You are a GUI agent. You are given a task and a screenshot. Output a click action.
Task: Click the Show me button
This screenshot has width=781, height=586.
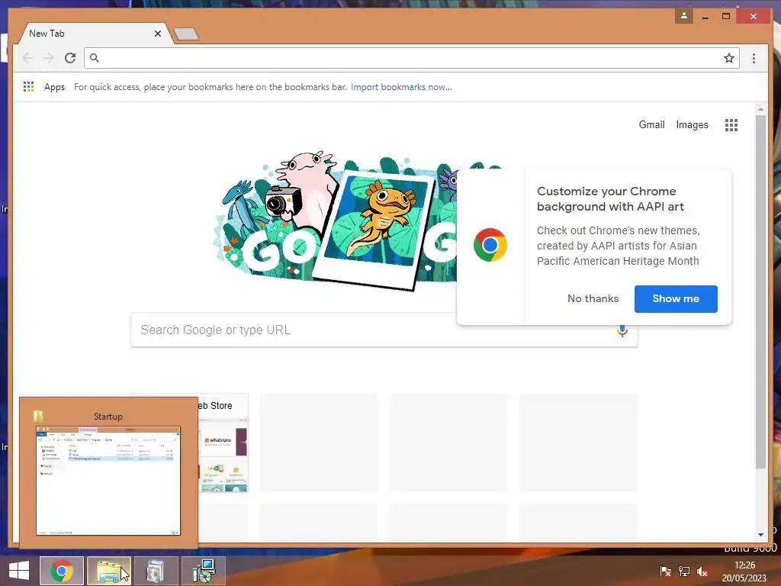pos(676,299)
